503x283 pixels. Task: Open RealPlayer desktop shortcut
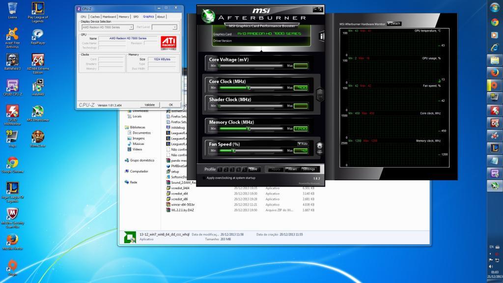[x=38, y=36]
